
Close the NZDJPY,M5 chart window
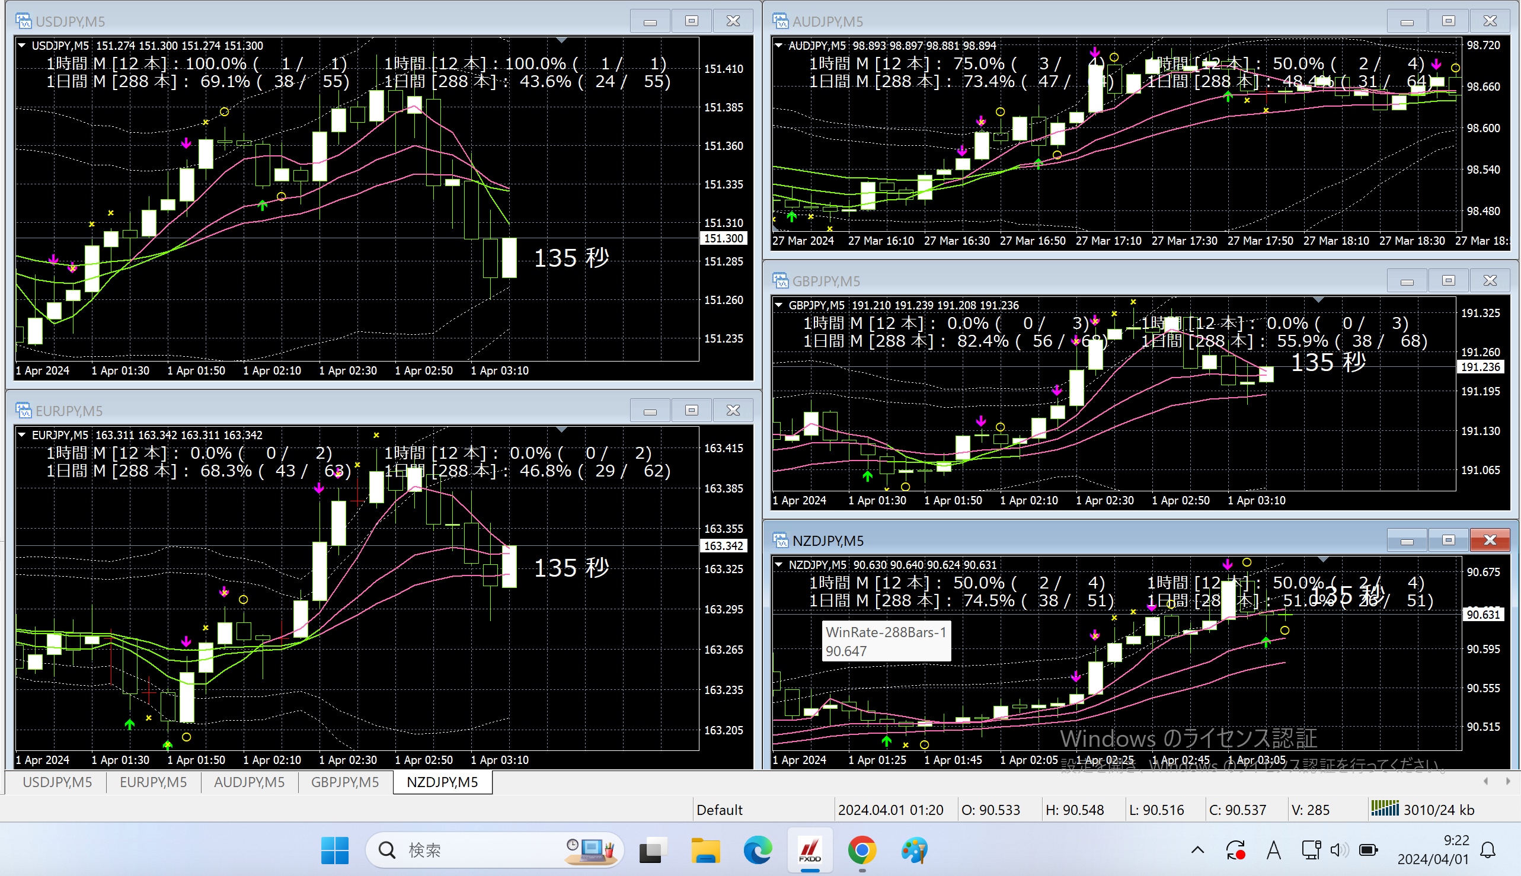pos(1490,541)
